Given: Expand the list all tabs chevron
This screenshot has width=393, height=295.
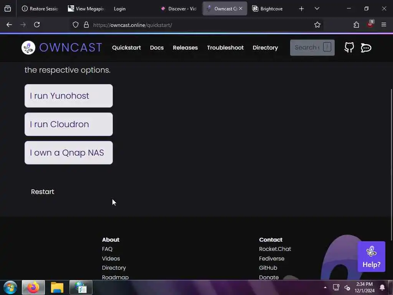Looking at the screenshot, I should [317, 9].
